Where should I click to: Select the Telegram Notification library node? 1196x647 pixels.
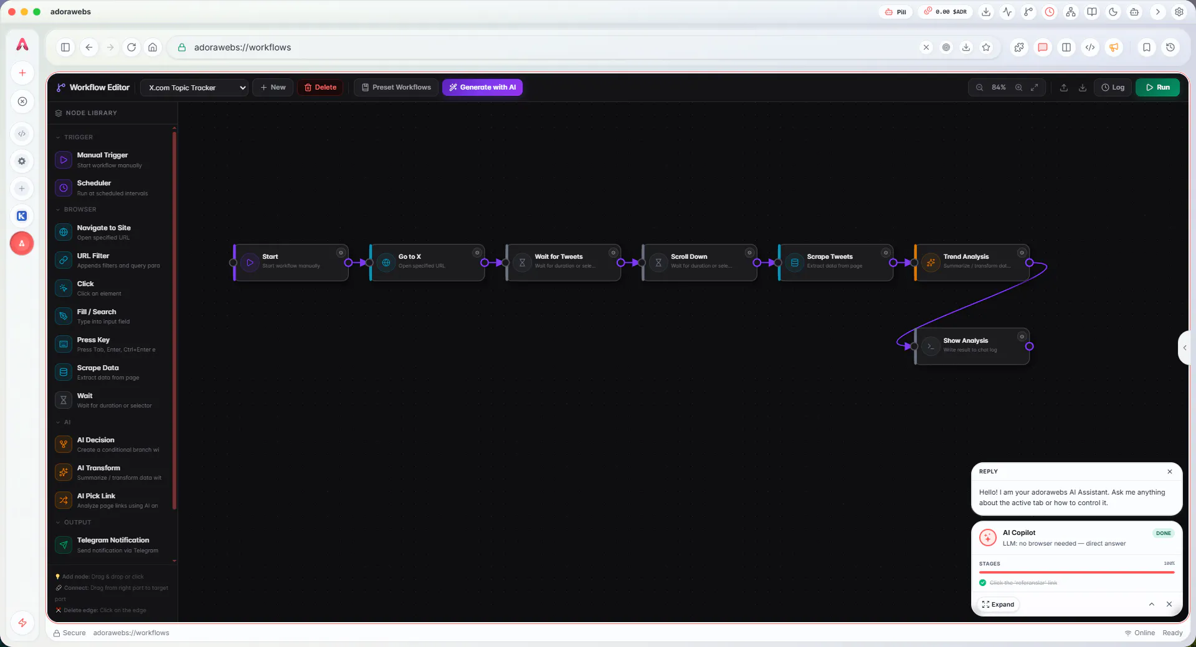point(113,545)
